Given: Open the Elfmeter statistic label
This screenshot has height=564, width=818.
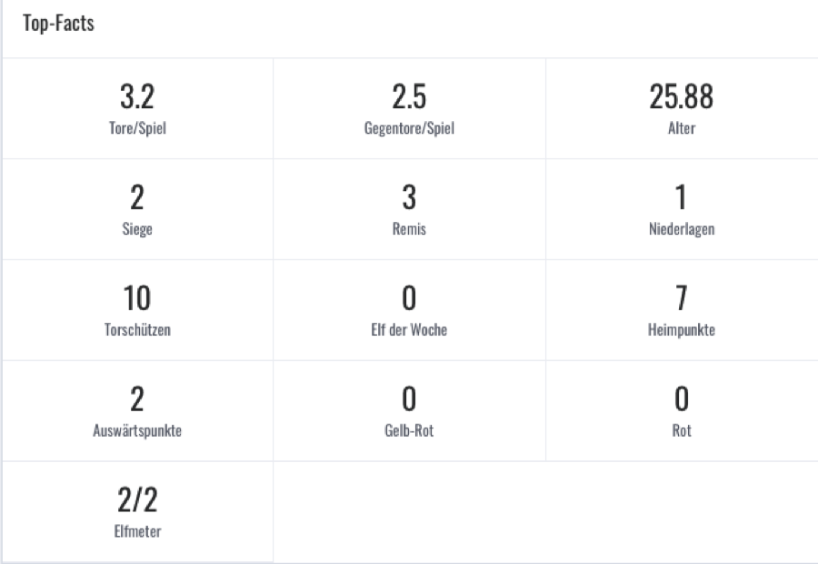Looking at the screenshot, I should [137, 531].
